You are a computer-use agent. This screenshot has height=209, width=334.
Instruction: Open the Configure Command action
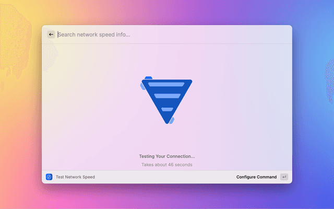tap(256, 177)
